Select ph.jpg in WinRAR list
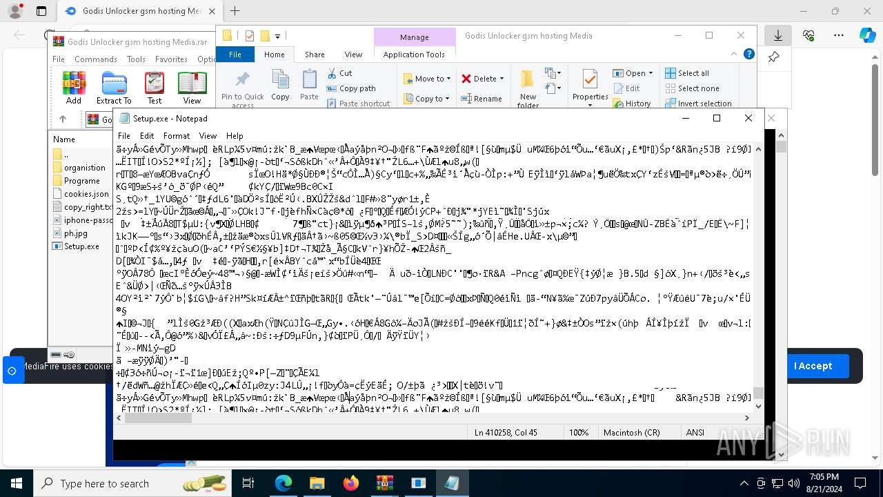Viewport: 883px width, 497px height. (x=70, y=233)
